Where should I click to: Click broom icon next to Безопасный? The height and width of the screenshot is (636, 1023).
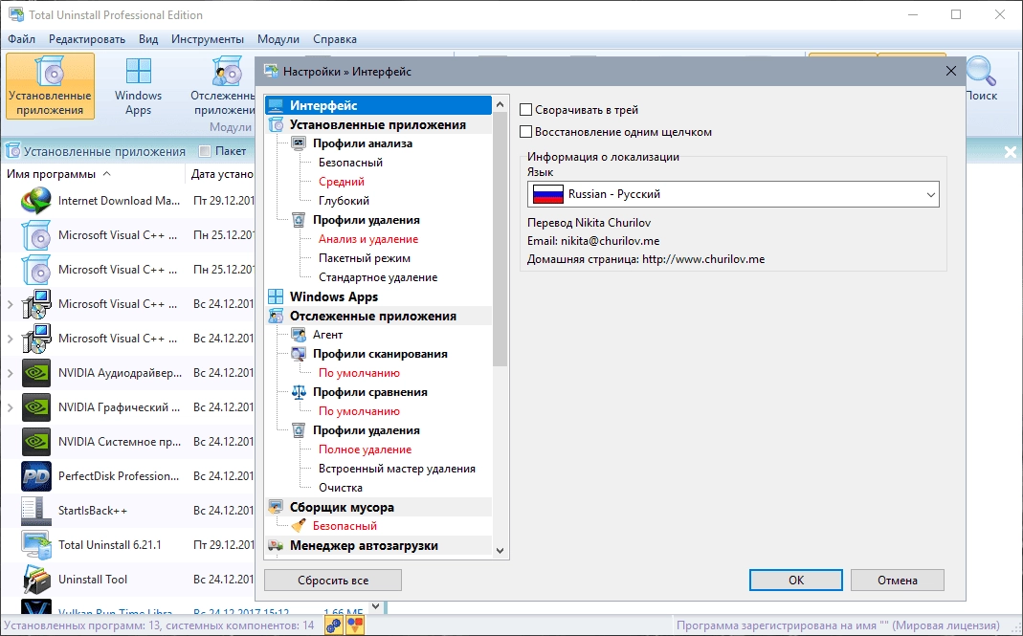(299, 526)
